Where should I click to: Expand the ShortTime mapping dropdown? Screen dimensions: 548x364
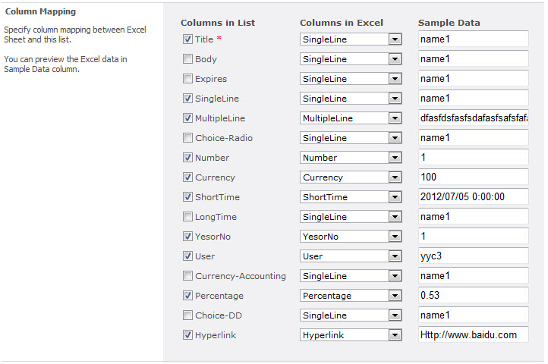pyautogui.click(x=351, y=197)
